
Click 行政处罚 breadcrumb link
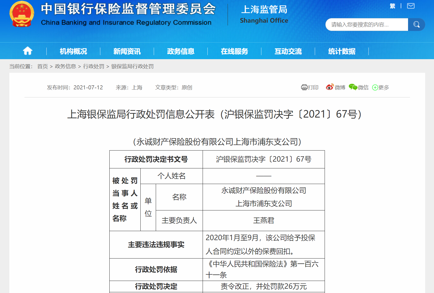[x=94, y=66]
